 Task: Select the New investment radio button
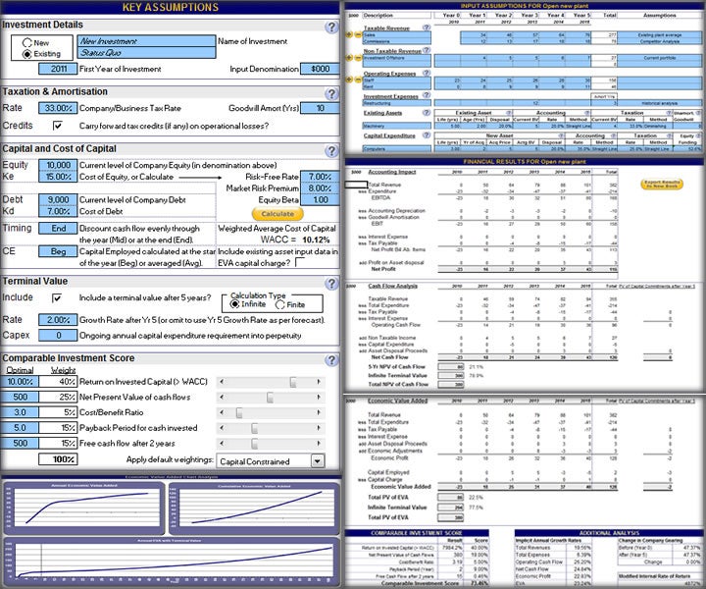click(26, 43)
